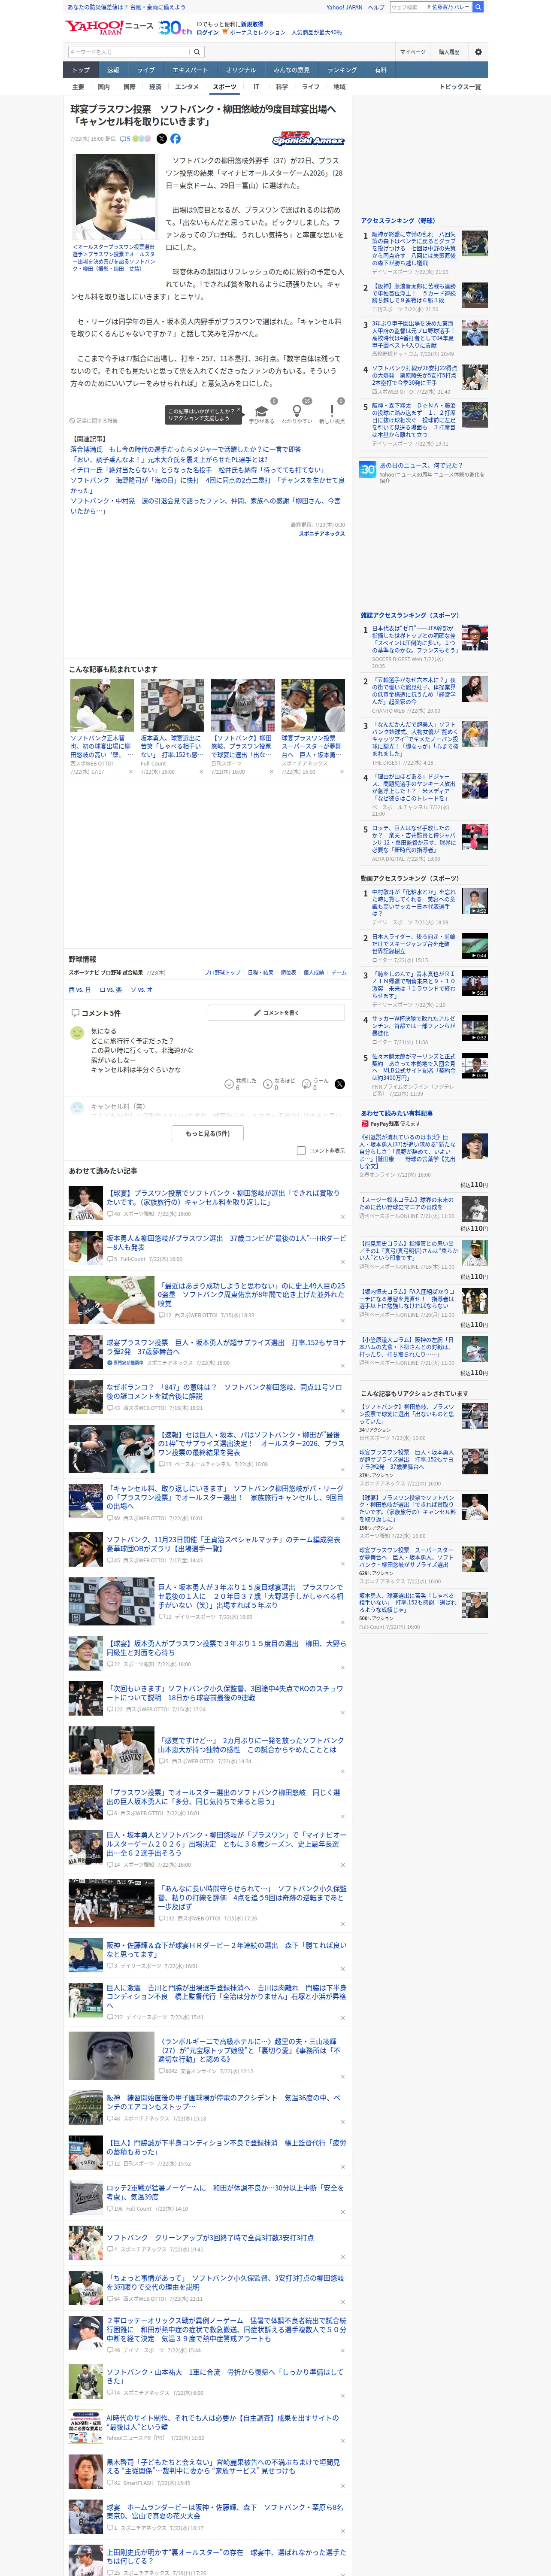Image resolution: width=551 pixels, height=2576 pixels.
Task: Open the 日程・結果 baseball link
Action: click(260, 972)
